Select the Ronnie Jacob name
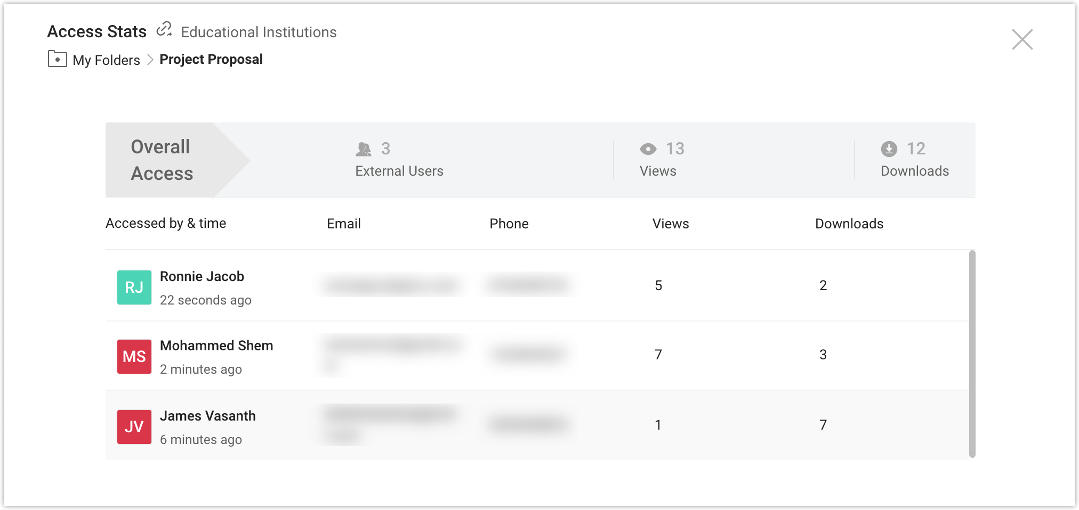Image resolution: width=1079 pixels, height=510 pixels. (202, 276)
